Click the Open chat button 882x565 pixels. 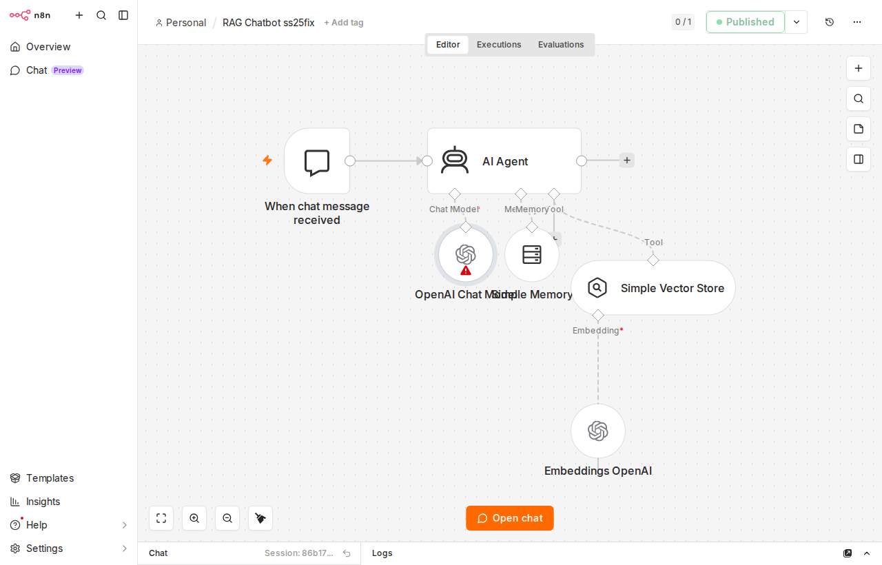tap(510, 518)
